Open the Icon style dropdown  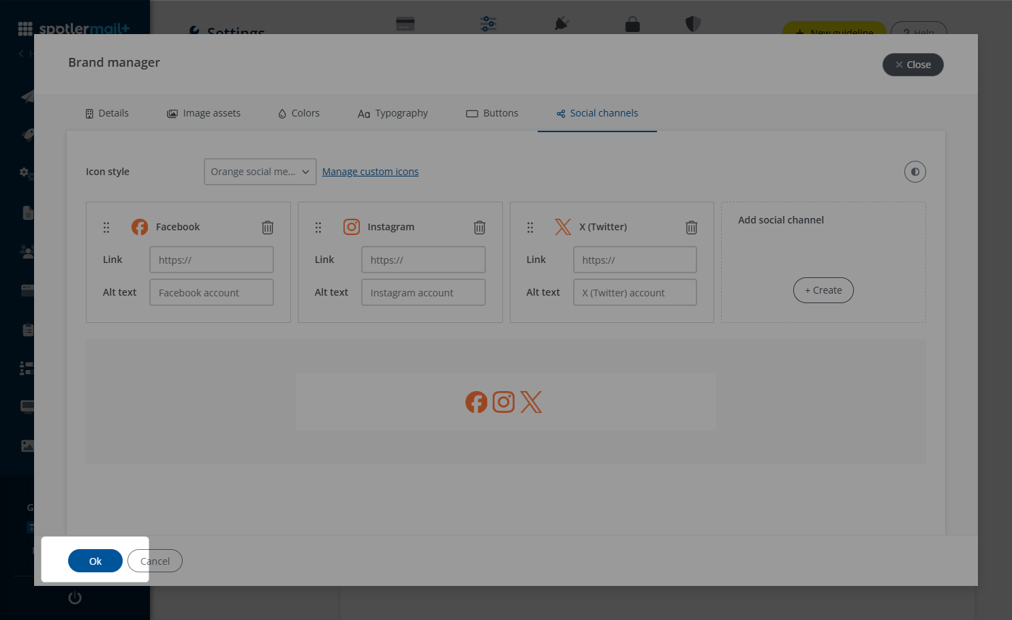point(260,172)
